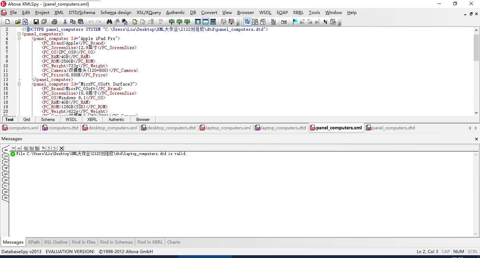Click the green valid checkmark icon

point(13,154)
